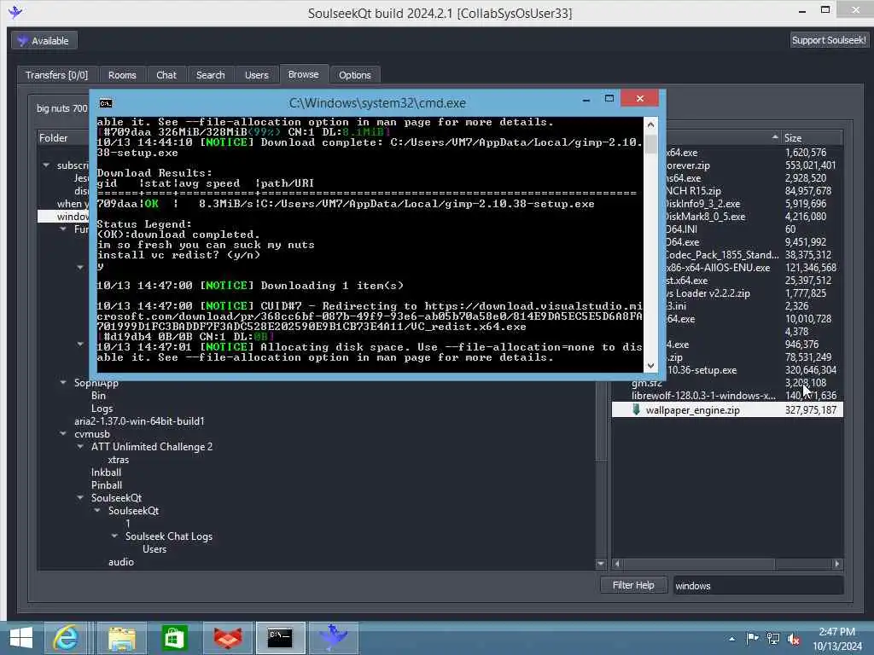Go to the Chat tab
This screenshot has height=655, width=874.
pos(166,75)
